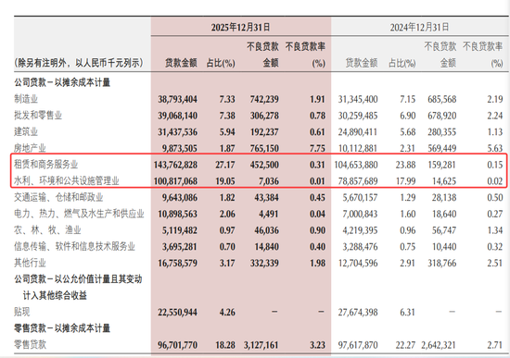The height and width of the screenshot is (358, 510).
Task: Click the bad loan amount 7,036
Action: 268,180
